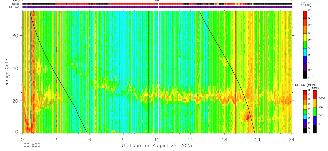Click the purple TX Freq strip above the plot

click(x=157, y=7)
